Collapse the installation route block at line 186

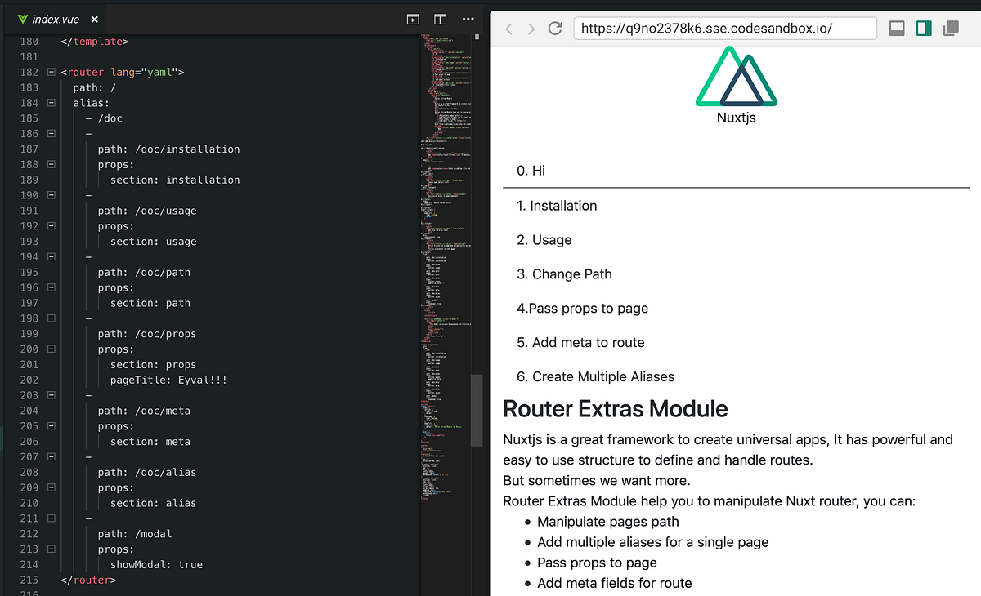[50, 133]
